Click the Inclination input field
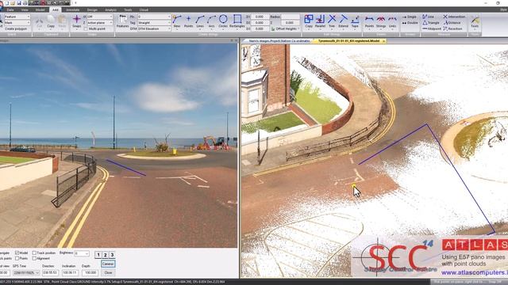Image resolution: width=508 pixels, height=285 pixels. point(70,272)
